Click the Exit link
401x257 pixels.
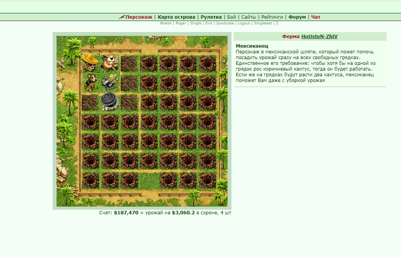click(x=209, y=23)
